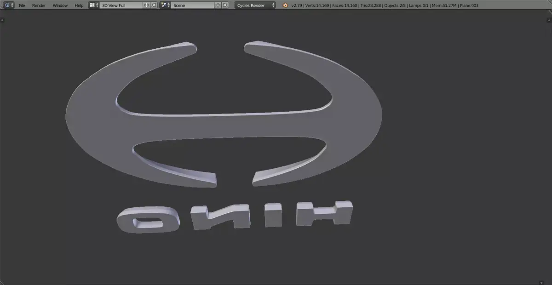Viewport: 552px width, 285px height.
Task: Click the 'Tris:28,288' statistic
Action: (370, 6)
